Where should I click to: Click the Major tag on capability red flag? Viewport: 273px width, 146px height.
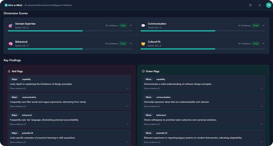point(15,79)
